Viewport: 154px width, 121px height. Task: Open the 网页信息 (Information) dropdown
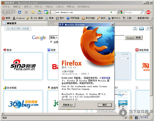point(73,18)
